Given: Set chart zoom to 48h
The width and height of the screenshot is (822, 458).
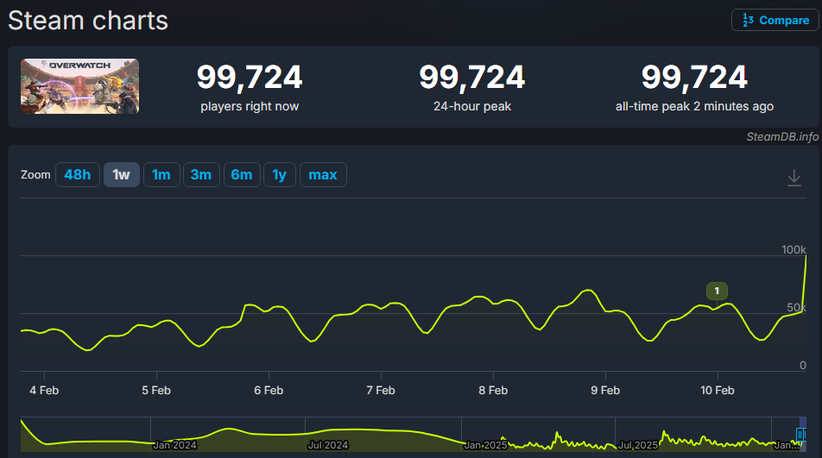Looking at the screenshot, I should [78, 175].
